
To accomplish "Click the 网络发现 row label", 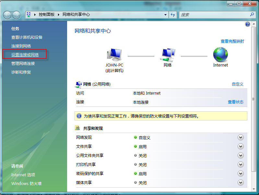I will click(x=84, y=138).
